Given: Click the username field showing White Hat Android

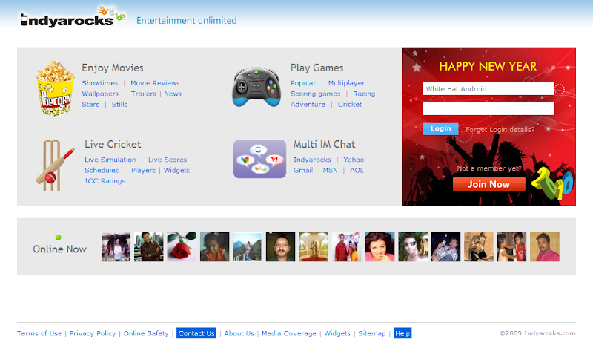Looking at the screenshot, I should click(488, 88).
